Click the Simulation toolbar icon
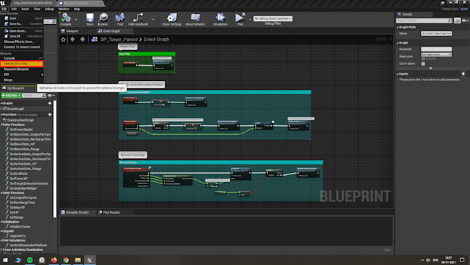This screenshot has width=470, height=265. pos(220,19)
